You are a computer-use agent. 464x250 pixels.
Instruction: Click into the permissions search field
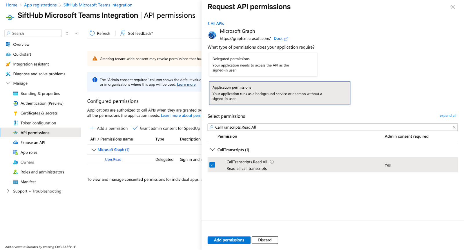331,127
